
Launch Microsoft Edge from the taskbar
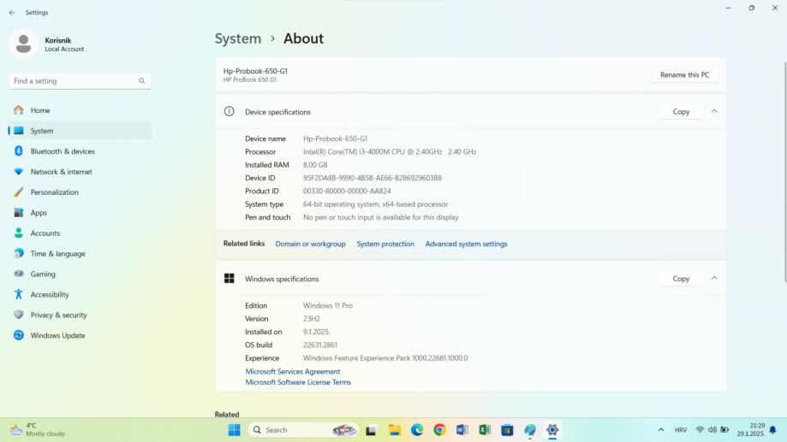[416, 430]
